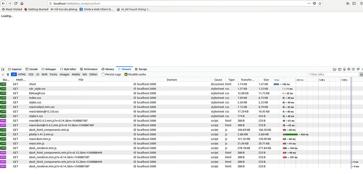The height and width of the screenshot is (174, 363).
Task: Show site information for localhost
Action: (x=51, y=4)
